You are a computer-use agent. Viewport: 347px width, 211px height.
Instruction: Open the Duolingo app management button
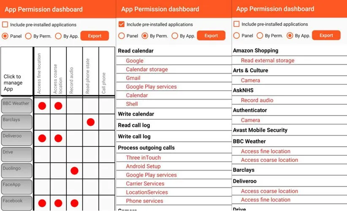17,171
